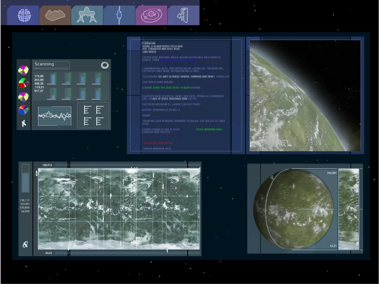Image resolution: width=379 pixels, height=284 pixels.
Task: Click the 342,991 coordinate near the globe
Action: coord(332,173)
